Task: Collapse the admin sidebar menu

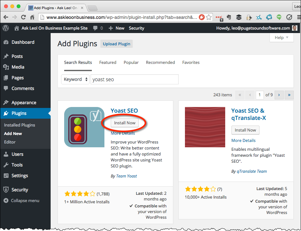Action: coord(25,201)
